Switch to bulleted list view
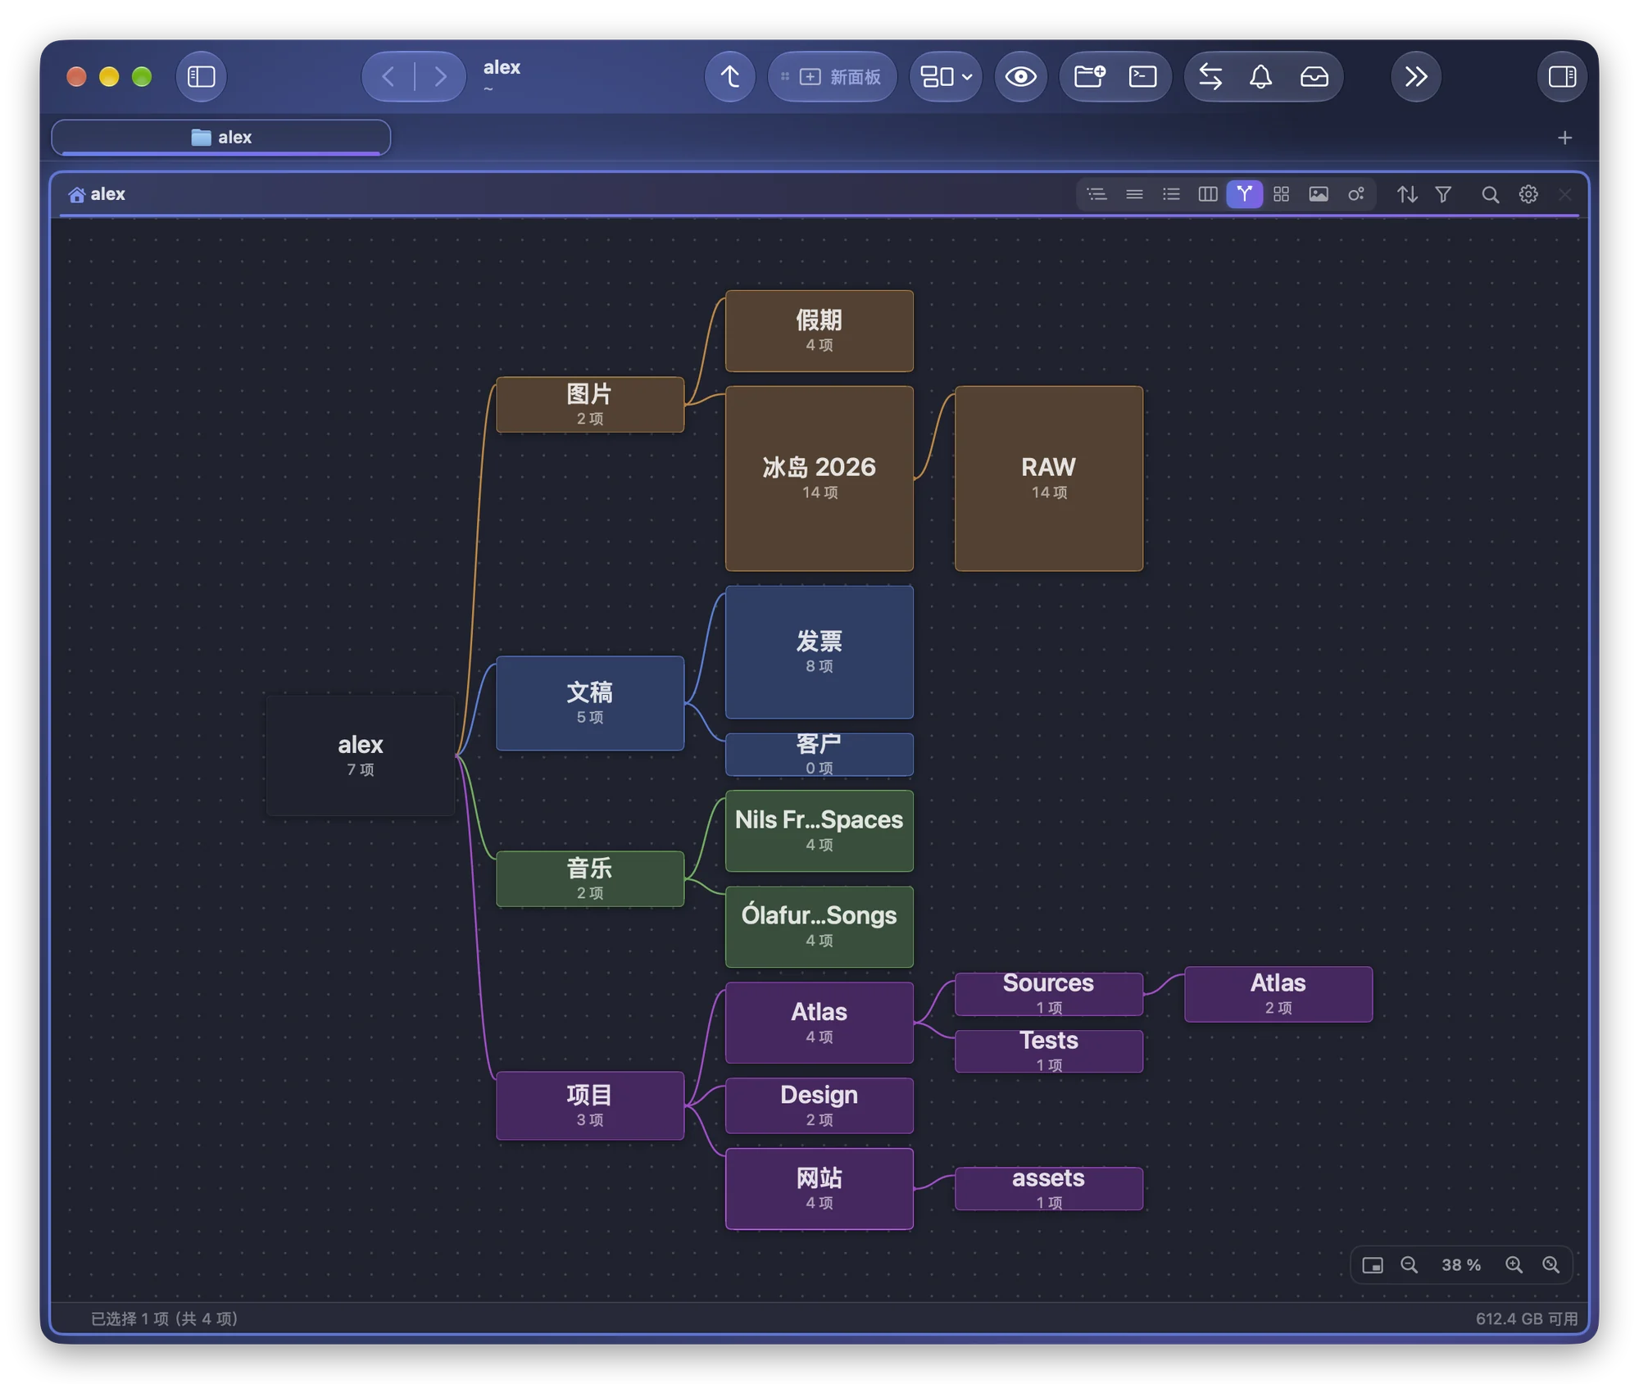This screenshot has height=1384, width=1639. point(1171,194)
